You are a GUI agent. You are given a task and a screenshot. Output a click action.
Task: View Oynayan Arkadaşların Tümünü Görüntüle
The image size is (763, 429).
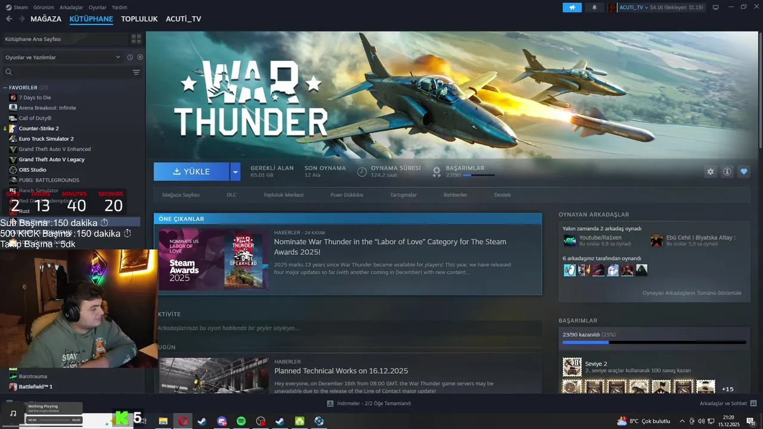[691, 293]
